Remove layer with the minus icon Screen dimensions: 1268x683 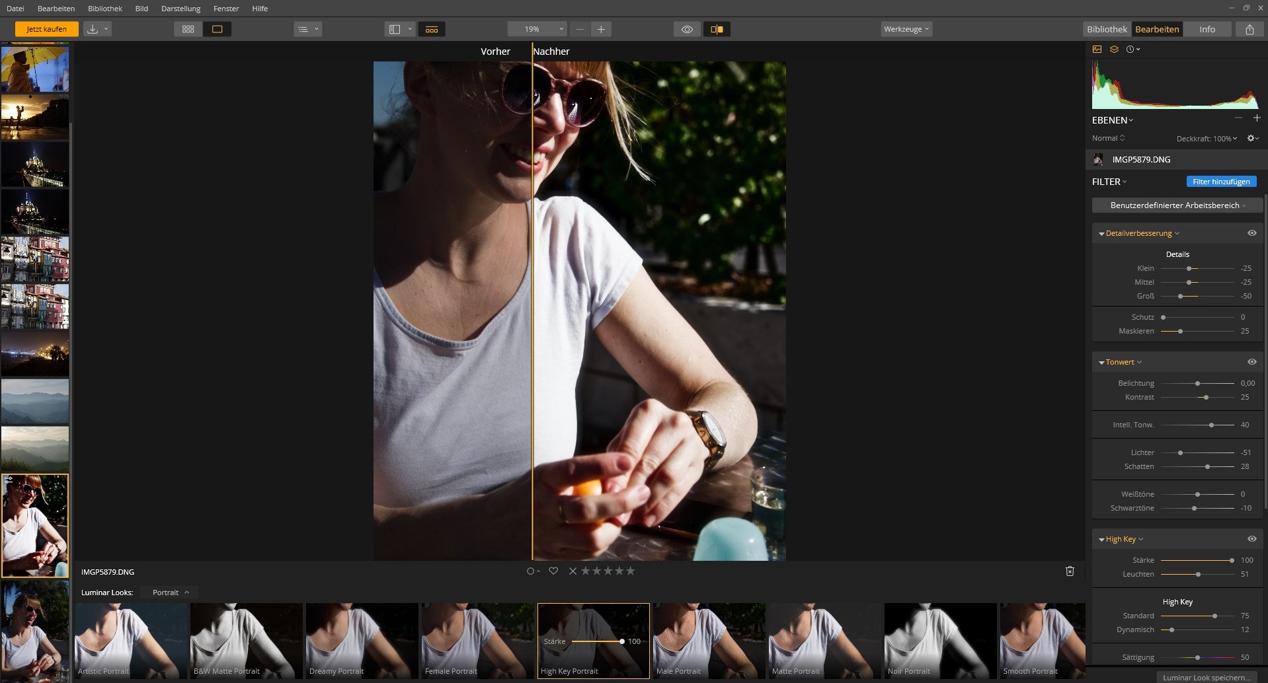pos(1238,118)
